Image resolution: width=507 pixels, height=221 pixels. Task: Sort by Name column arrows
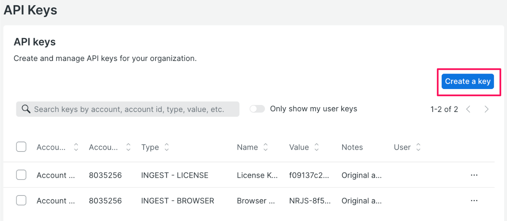click(x=265, y=147)
